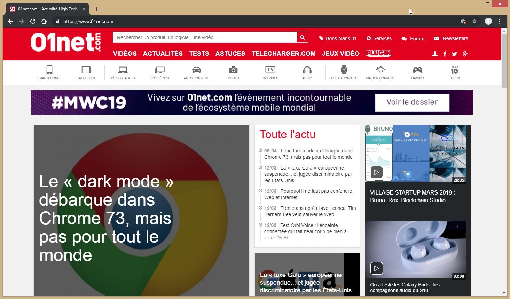Open the TESTS menu
This screenshot has height=299, width=510.
pyautogui.click(x=199, y=53)
